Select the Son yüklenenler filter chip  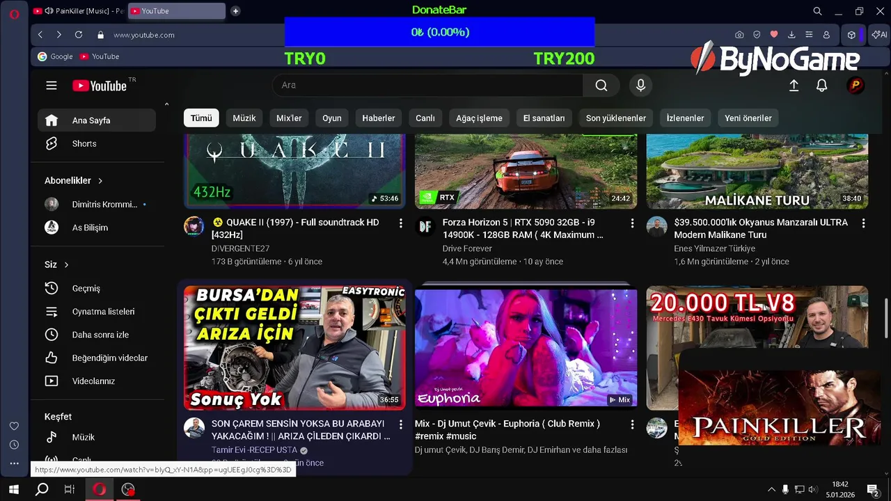coord(616,118)
